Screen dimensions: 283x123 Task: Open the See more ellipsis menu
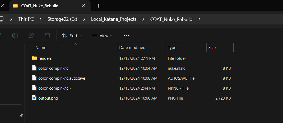[x=126, y=36]
